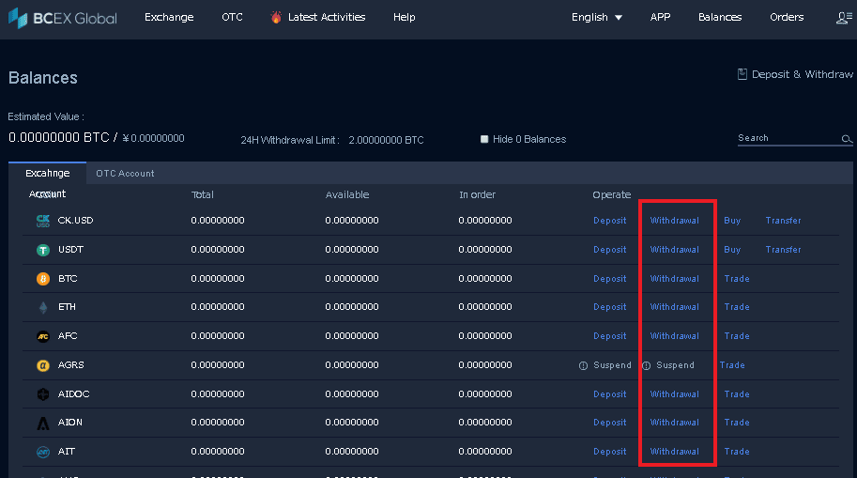Click Trade for BTC
Image resolution: width=857 pixels, height=478 pixels.
(737, 278)
